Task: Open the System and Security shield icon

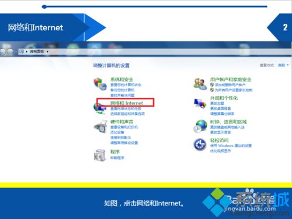Action: click(100, 84)
